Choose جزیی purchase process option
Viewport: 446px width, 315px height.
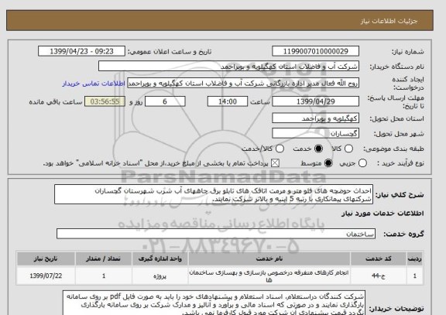(362, 163)
